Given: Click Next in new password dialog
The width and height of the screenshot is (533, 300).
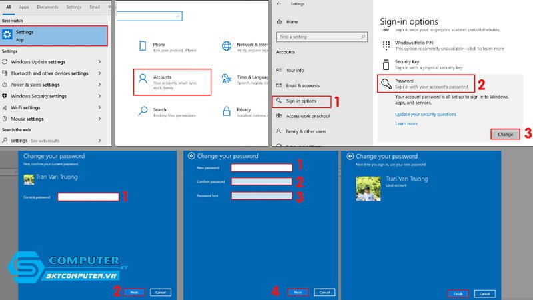Looking at the screenshot, I should (x=298, y=292).
